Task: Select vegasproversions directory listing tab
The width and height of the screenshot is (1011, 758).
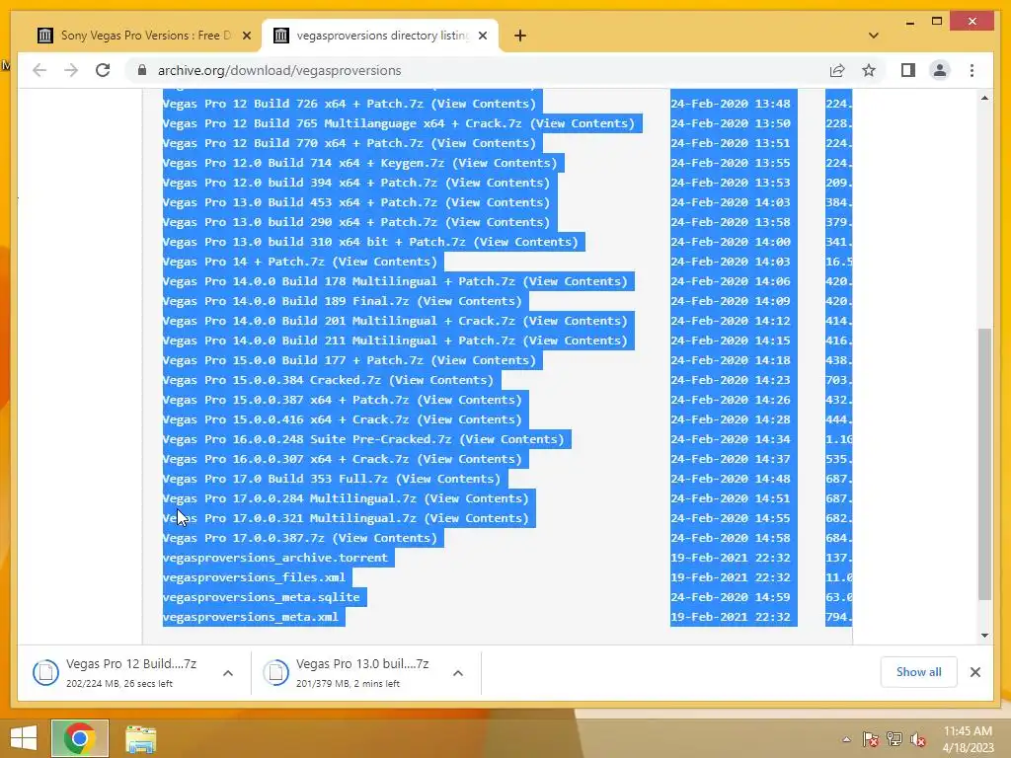Action: point(380,36)
